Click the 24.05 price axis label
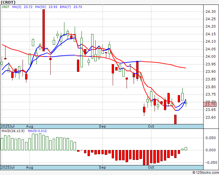 (x=211, y=49)
